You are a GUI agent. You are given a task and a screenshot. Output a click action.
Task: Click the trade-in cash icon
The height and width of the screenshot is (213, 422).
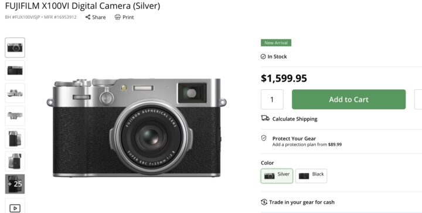(264, 202)
